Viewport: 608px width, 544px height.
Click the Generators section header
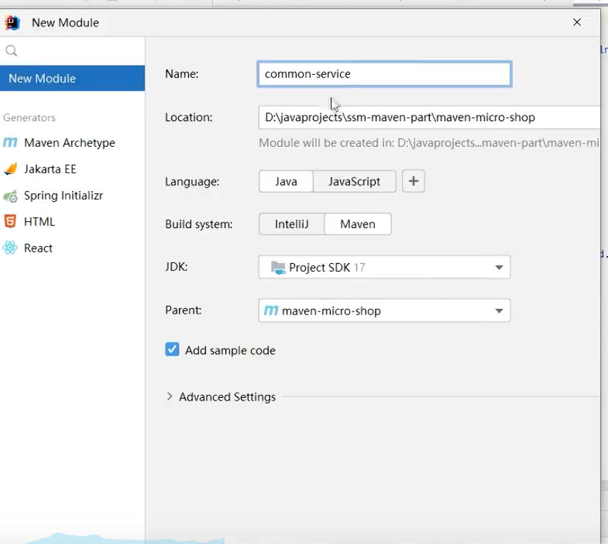pos(29,118)
